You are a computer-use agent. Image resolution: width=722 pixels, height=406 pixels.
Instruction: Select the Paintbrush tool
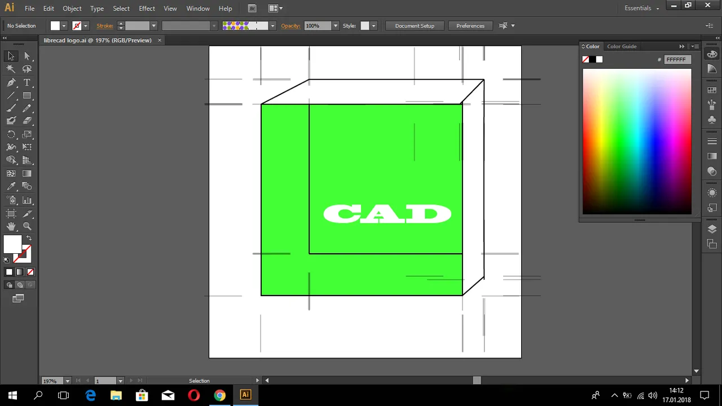pos(11,108)
